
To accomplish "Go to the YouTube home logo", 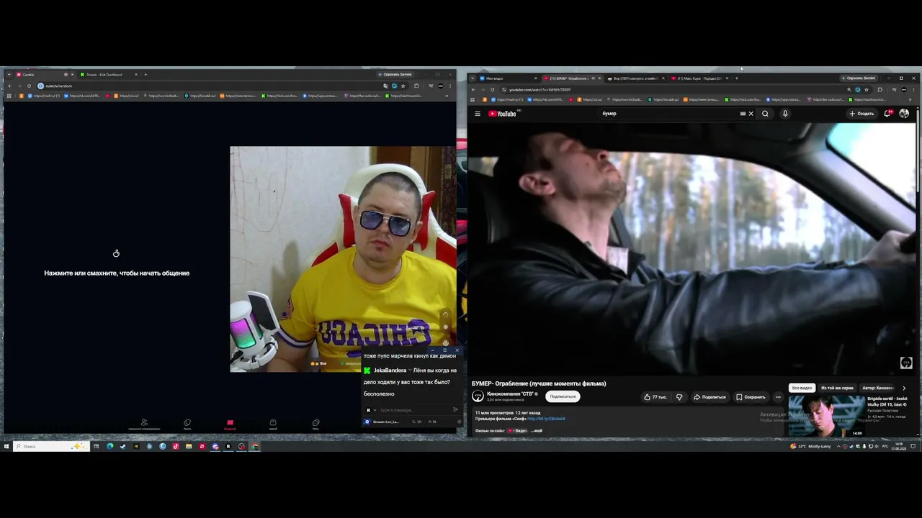I will [x=502, y=114].
